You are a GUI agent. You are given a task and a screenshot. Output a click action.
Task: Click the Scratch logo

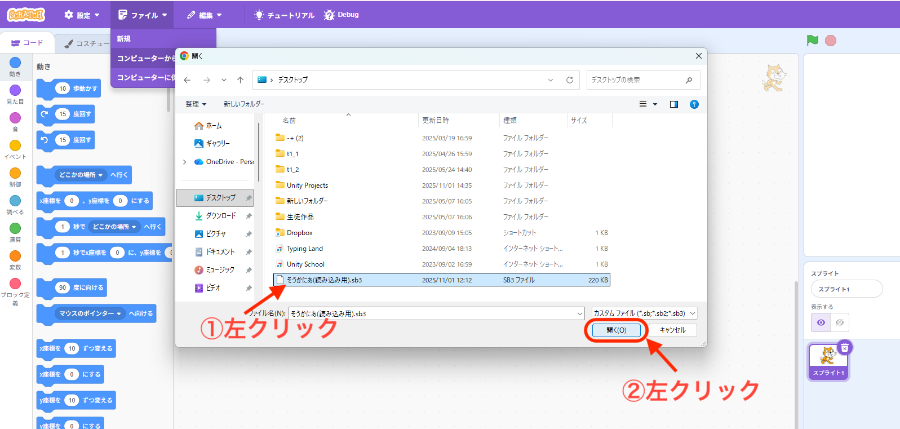point(26,15)
